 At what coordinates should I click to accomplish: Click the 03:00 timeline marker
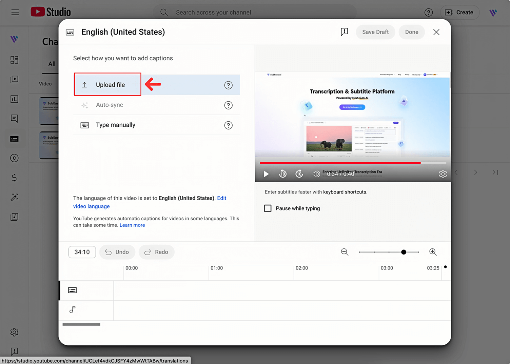387,268
